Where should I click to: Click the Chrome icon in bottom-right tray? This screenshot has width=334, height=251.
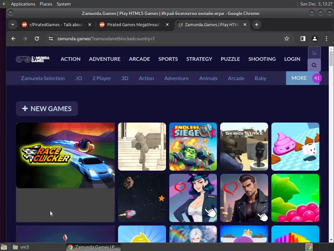(x=309, y=247)
